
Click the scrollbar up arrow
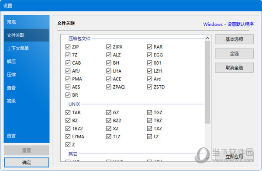(207, 38)
